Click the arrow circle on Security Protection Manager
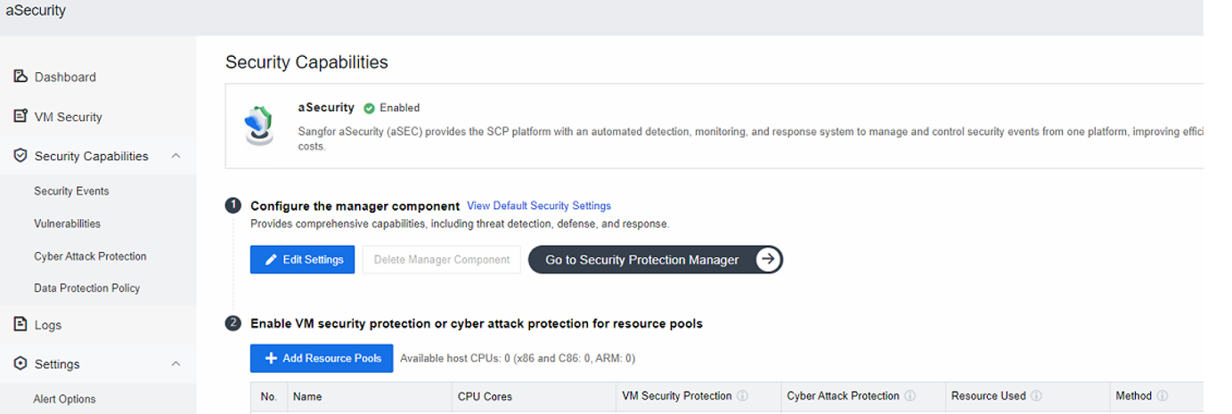Screen dimensions: 1232x414 click(768, 260)
